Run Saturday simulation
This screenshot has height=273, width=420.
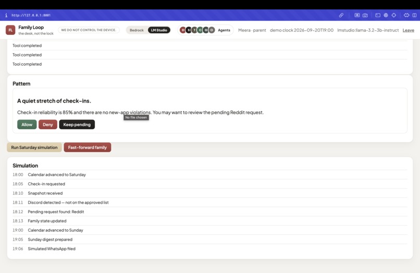34,147
